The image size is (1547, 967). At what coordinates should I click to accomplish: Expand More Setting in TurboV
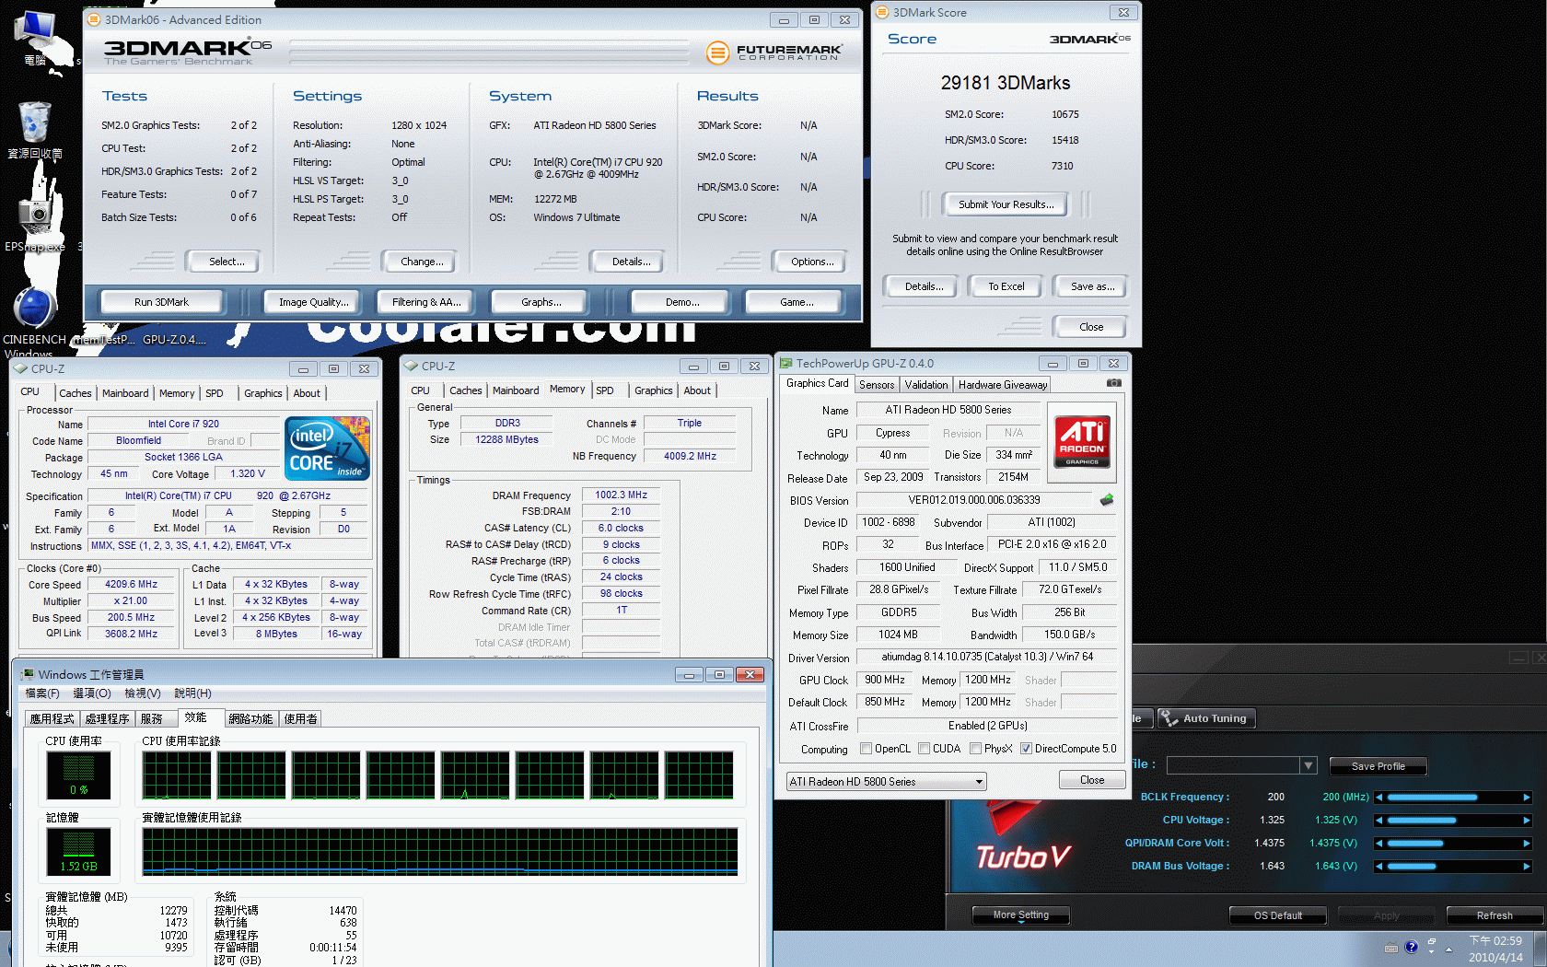click(x=1021, y=915)
